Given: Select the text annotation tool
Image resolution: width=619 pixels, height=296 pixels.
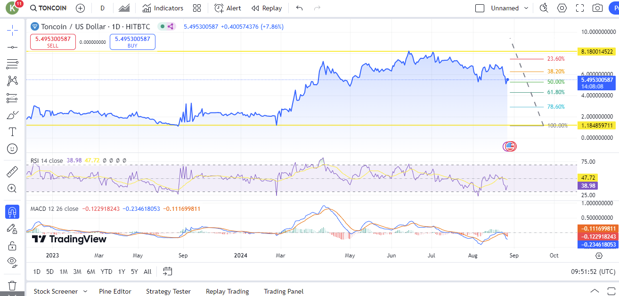Looking at the screenshot, I should click(x=12, y=132).
